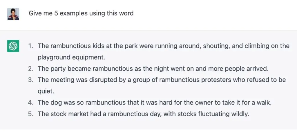Click the prompt 'Give me 5 examples using this word'
The height and width of the screenshot is (131, 297).
point(81,13)
